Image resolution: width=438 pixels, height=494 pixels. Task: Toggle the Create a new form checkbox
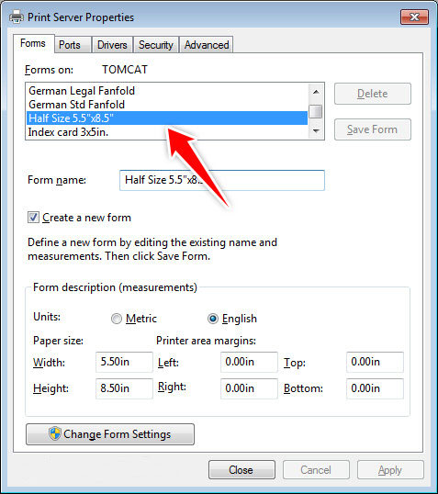tap(33, 218)
